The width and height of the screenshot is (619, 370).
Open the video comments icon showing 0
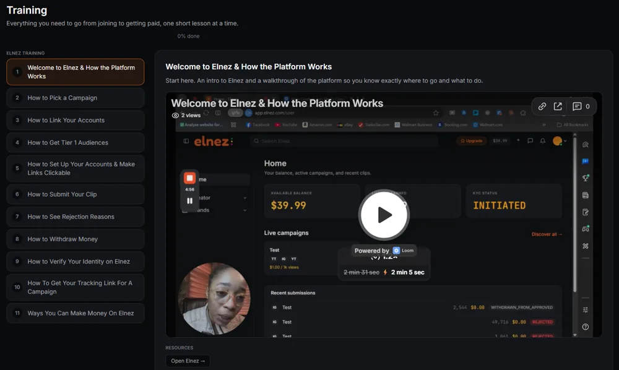581,106
